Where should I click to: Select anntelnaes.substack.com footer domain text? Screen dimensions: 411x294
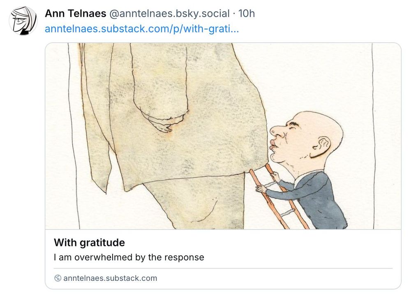(x=110, y=278)
